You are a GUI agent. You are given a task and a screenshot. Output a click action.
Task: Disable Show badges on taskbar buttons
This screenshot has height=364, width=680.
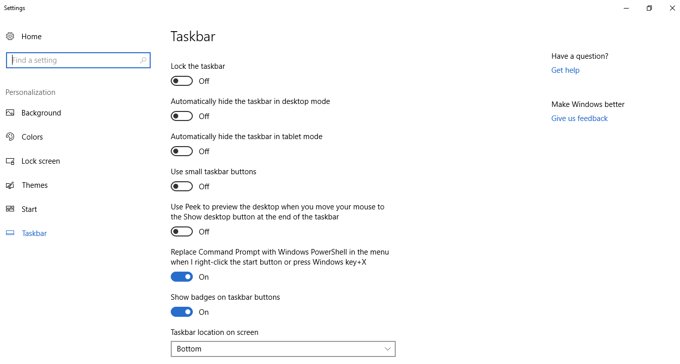(x=182, y=312)
